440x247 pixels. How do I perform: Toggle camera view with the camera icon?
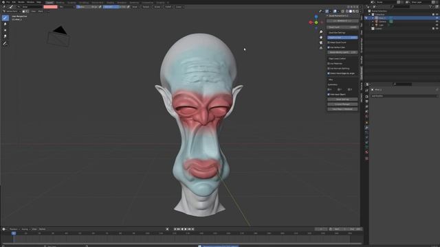[321, 43]
